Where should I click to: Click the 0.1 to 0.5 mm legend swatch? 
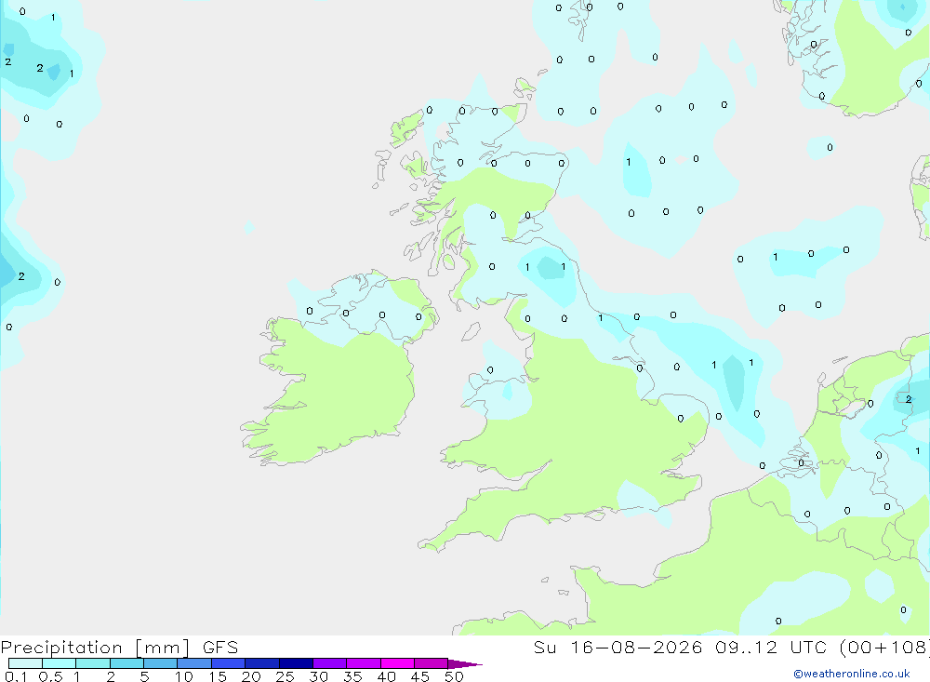coord(25,663)
